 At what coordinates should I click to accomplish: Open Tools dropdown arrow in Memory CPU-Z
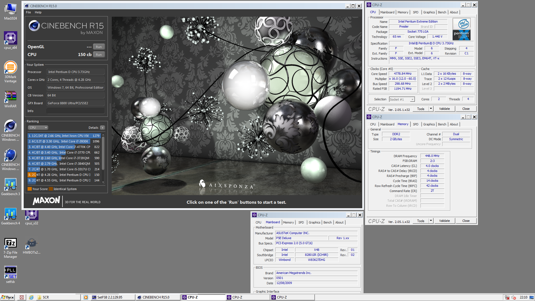pos(431,221)
